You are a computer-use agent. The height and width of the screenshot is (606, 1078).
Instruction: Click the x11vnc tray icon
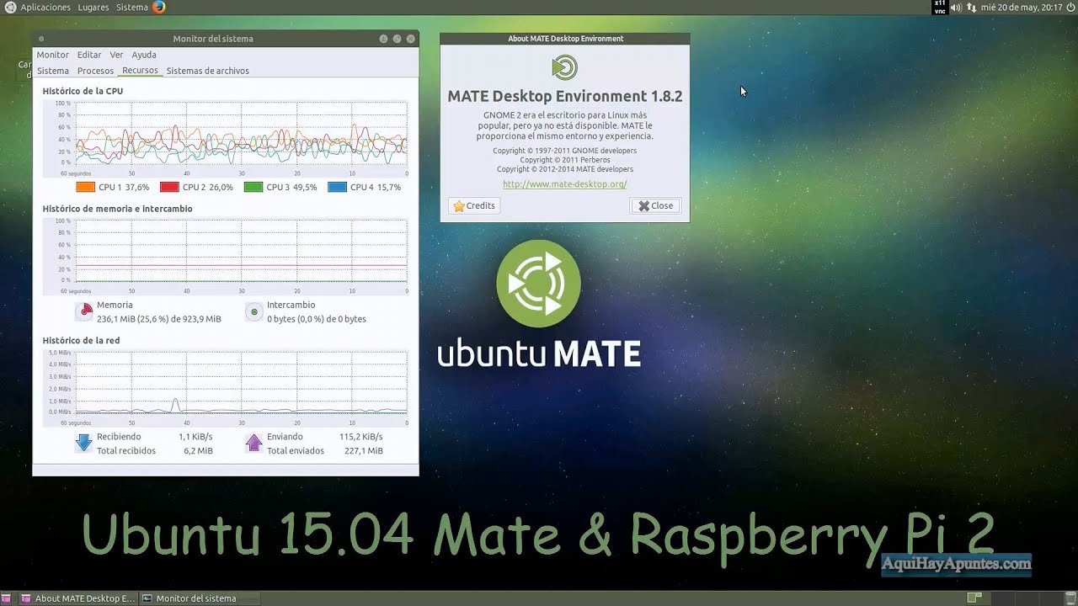click(940, 8)
